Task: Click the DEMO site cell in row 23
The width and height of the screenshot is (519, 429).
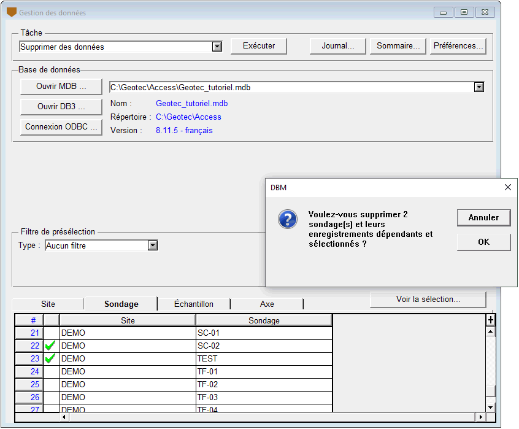Action: click(128, 359)
